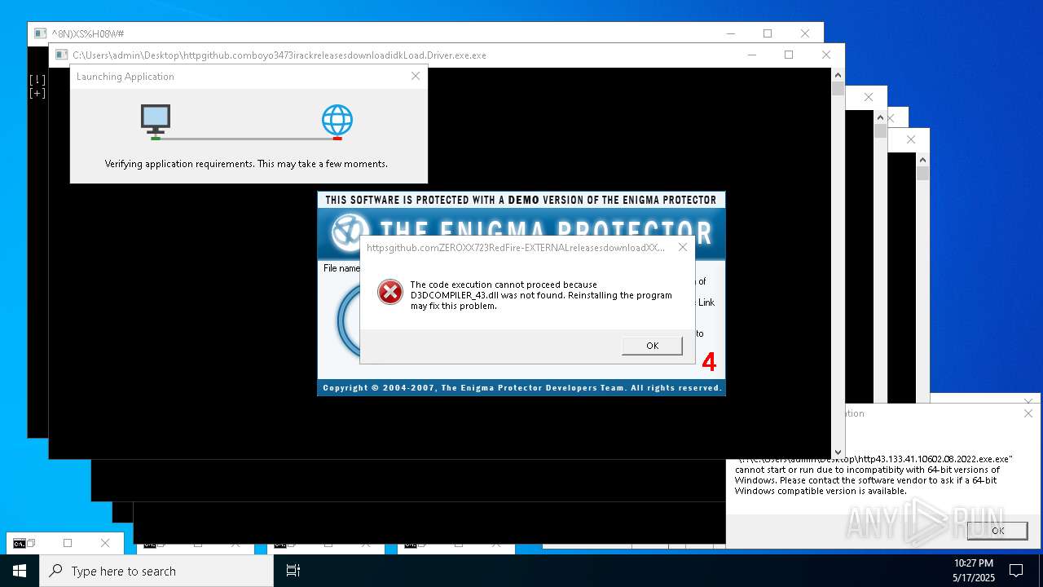The height and width of the screenshot is (587, 1043).
Task: Close the bottom-left minimized console window
Action: tap(104, 543)
